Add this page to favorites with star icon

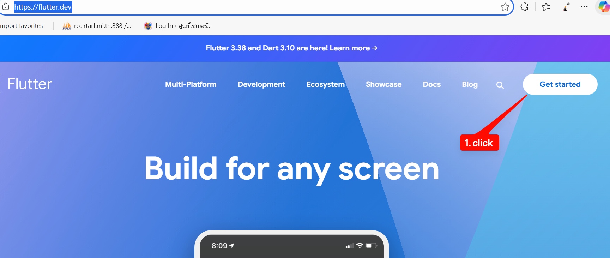point(505,7)
